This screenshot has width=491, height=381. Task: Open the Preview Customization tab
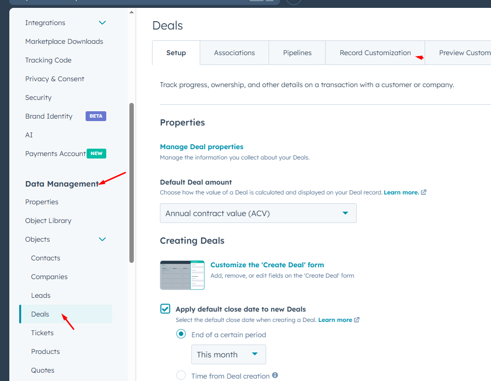[458, 53]
